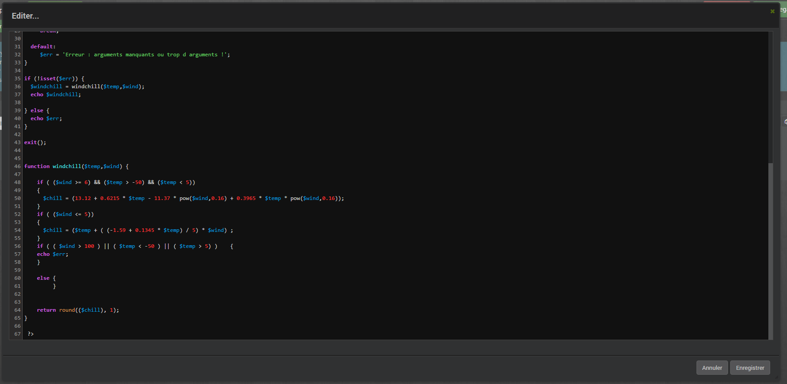Click the '$wind >= 6' condition on line 48
This screenshot has height=384, width=787.
[x=71, y=182]
